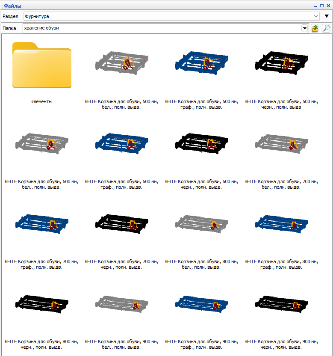Select graphite 700 мм shoe basket thumbnail
333x356 pixels.
(42, 224)
